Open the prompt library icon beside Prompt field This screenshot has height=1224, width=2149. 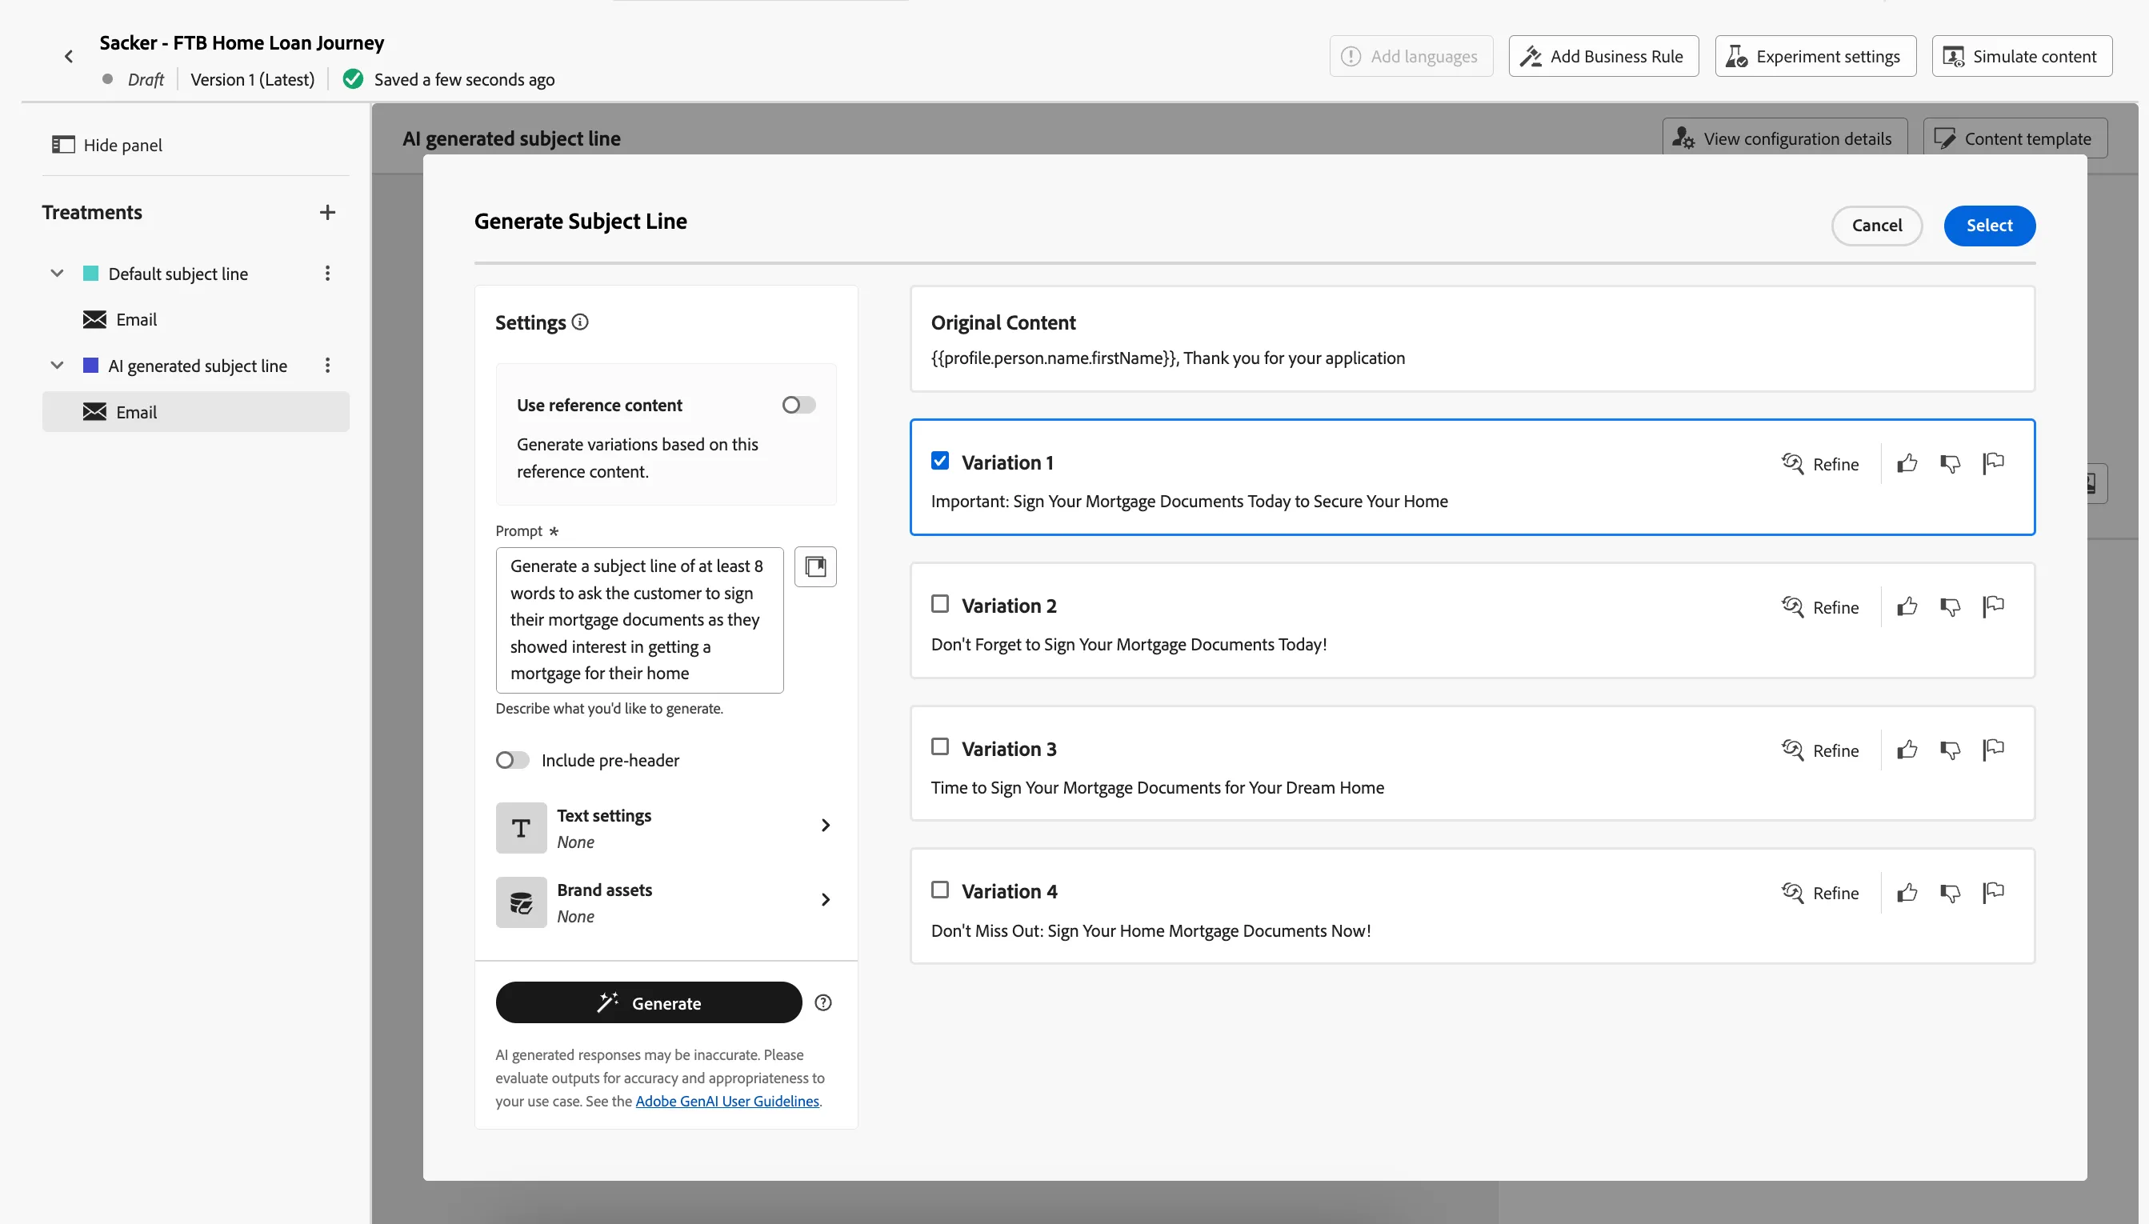point(814,566)
